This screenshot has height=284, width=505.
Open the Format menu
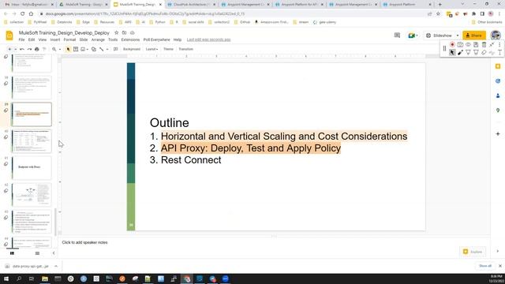69,39
